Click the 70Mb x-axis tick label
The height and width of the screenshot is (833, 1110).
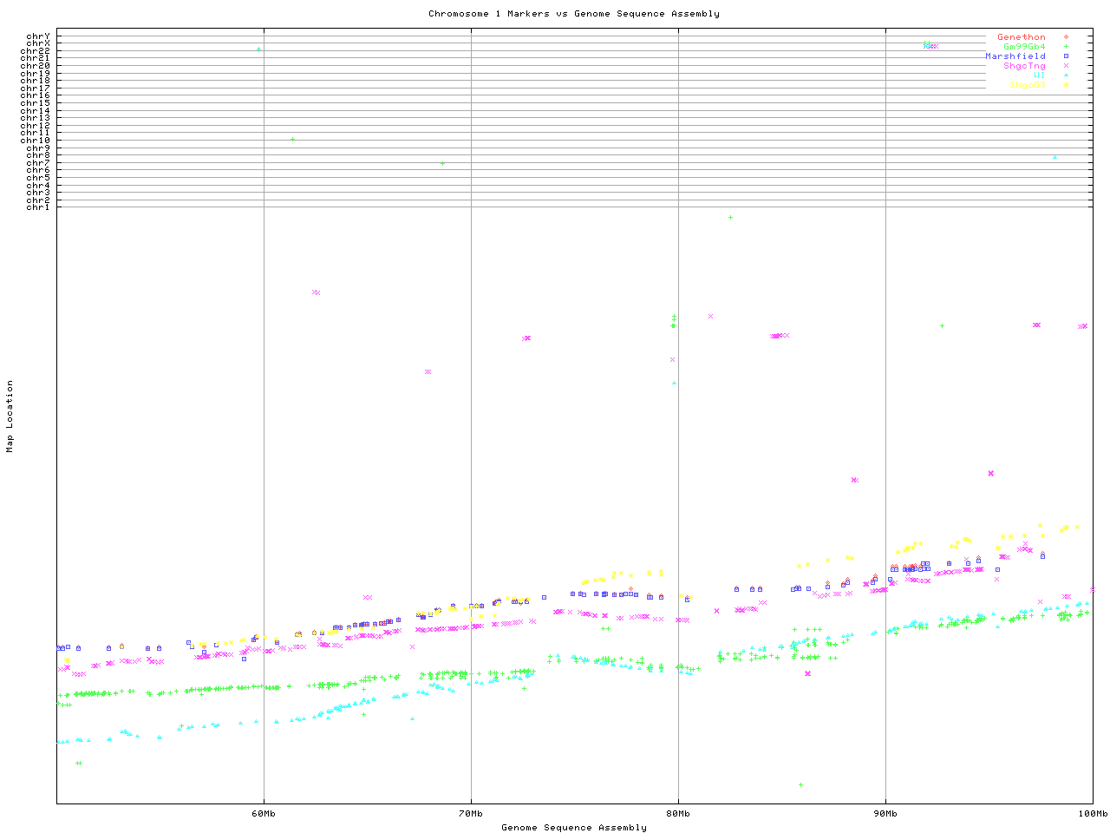click(471, 814)
